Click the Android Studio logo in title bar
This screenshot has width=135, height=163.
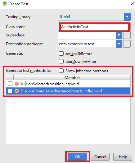tap(5, 4)
